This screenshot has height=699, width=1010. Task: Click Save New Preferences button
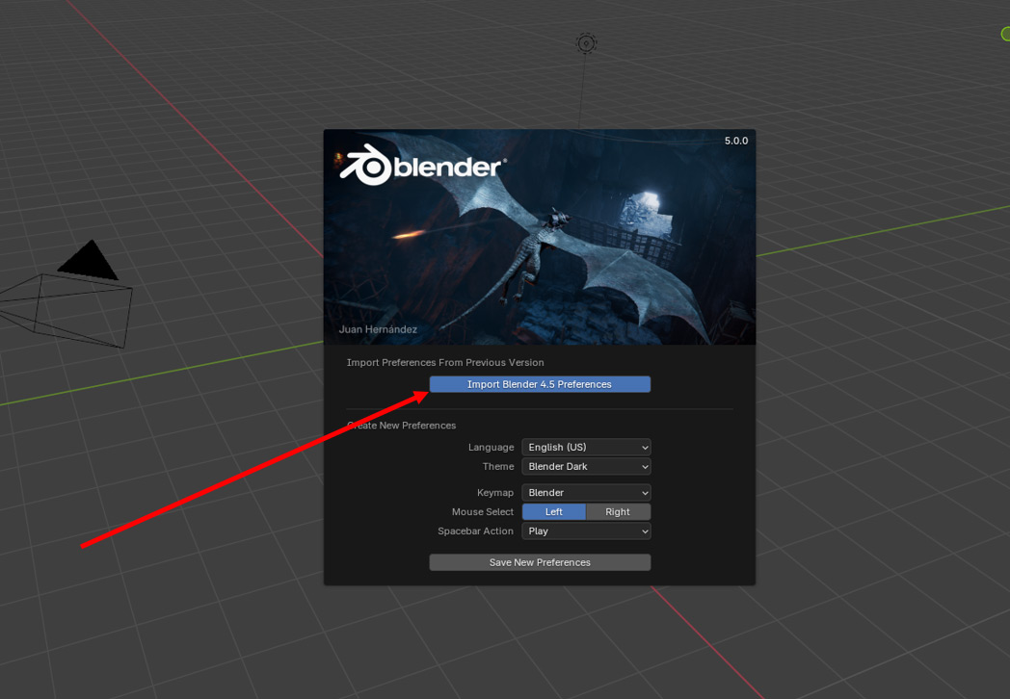pos(540,562)
